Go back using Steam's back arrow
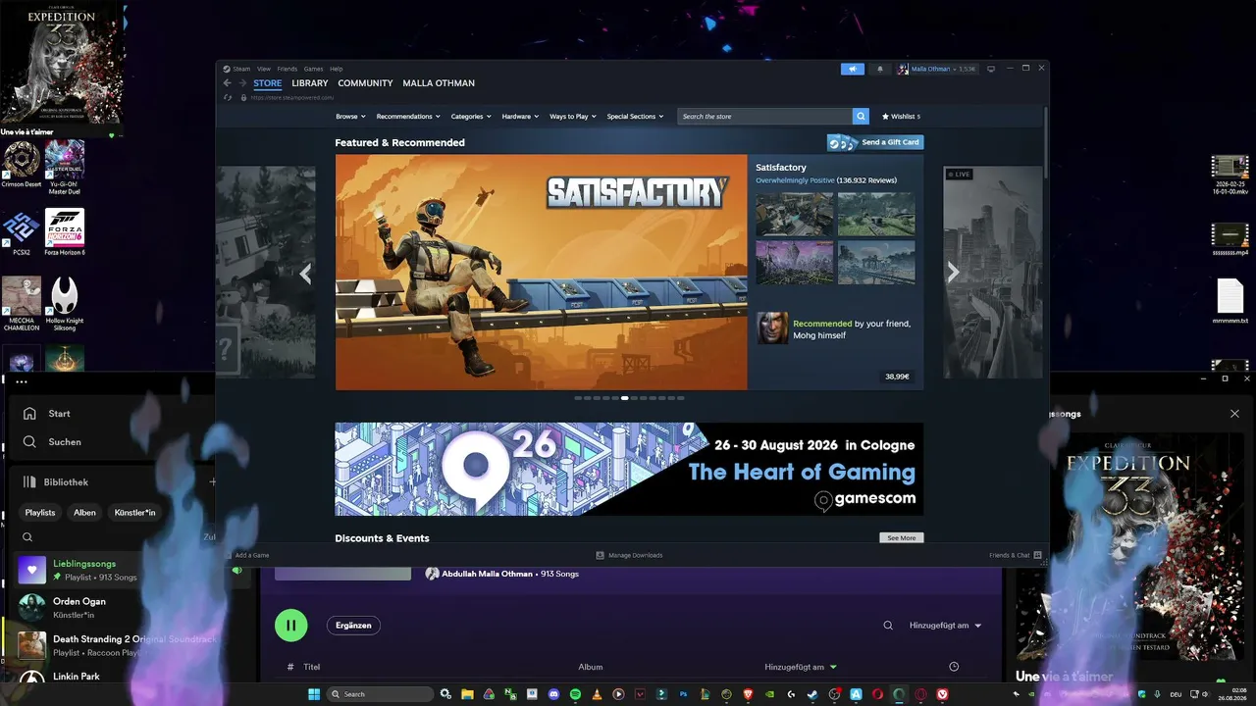The width and height of the screenshot is (1256, 706). [228, 83]
